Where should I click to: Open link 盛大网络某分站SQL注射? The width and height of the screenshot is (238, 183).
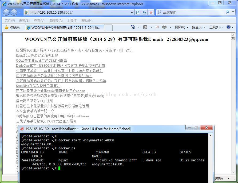click(x=35, y=101)
